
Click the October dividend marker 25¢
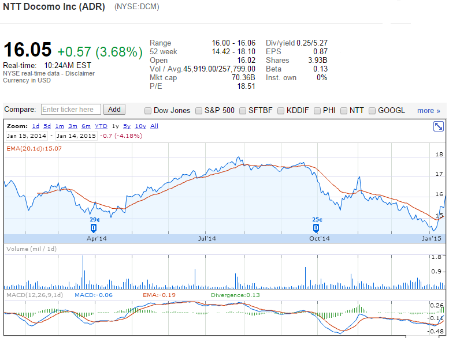tap(316, 228)
